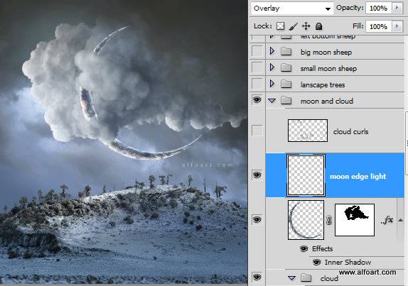Open the Overlay blend mode dropdown
The height and width of the screenshot is (286, 408).
292,9
